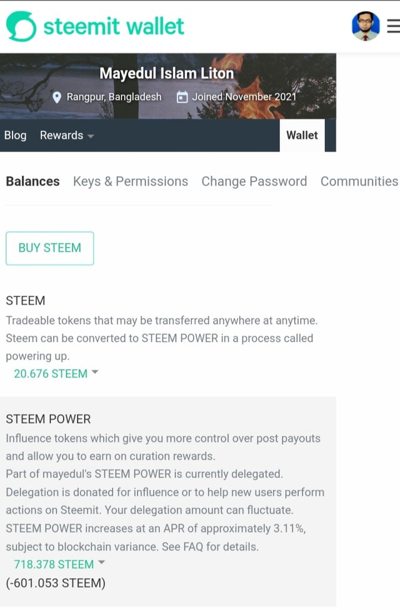Click the steemit wallet title text
Viewport: 400px width, 610px height.
(x=114, y=26)
